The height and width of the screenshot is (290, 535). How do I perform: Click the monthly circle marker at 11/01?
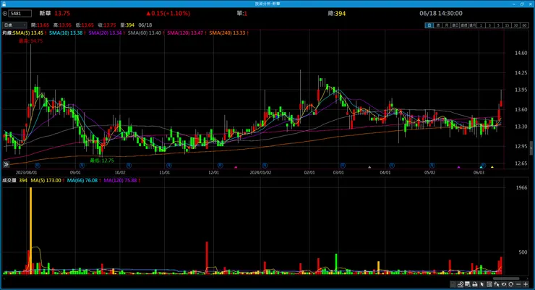[169, 166]
